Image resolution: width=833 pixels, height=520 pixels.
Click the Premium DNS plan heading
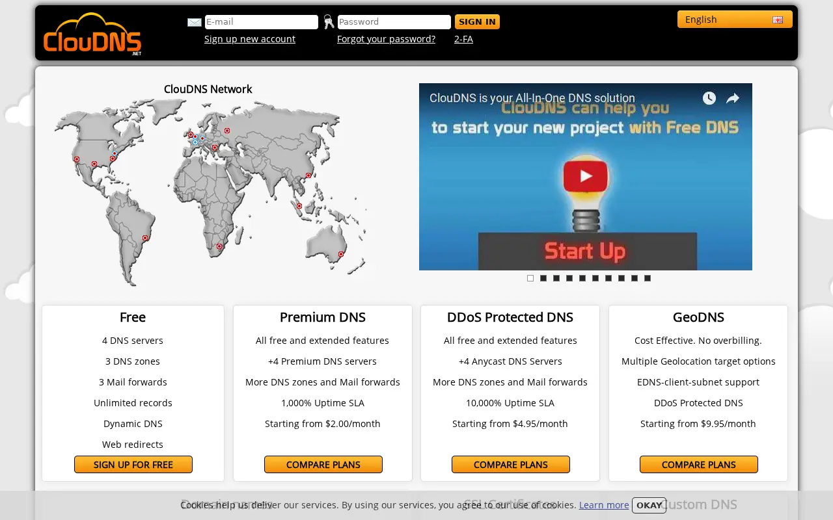[x=323, y=317]
